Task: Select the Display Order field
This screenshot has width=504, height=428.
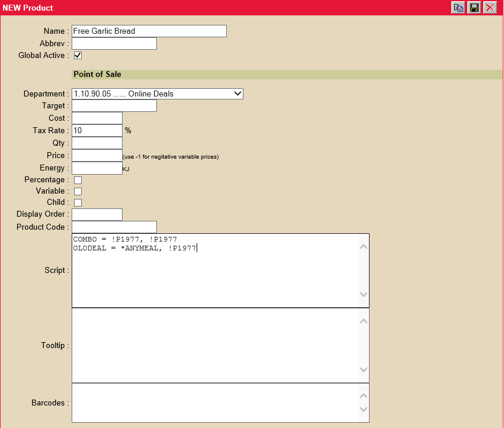Action: tap(97, 214)
